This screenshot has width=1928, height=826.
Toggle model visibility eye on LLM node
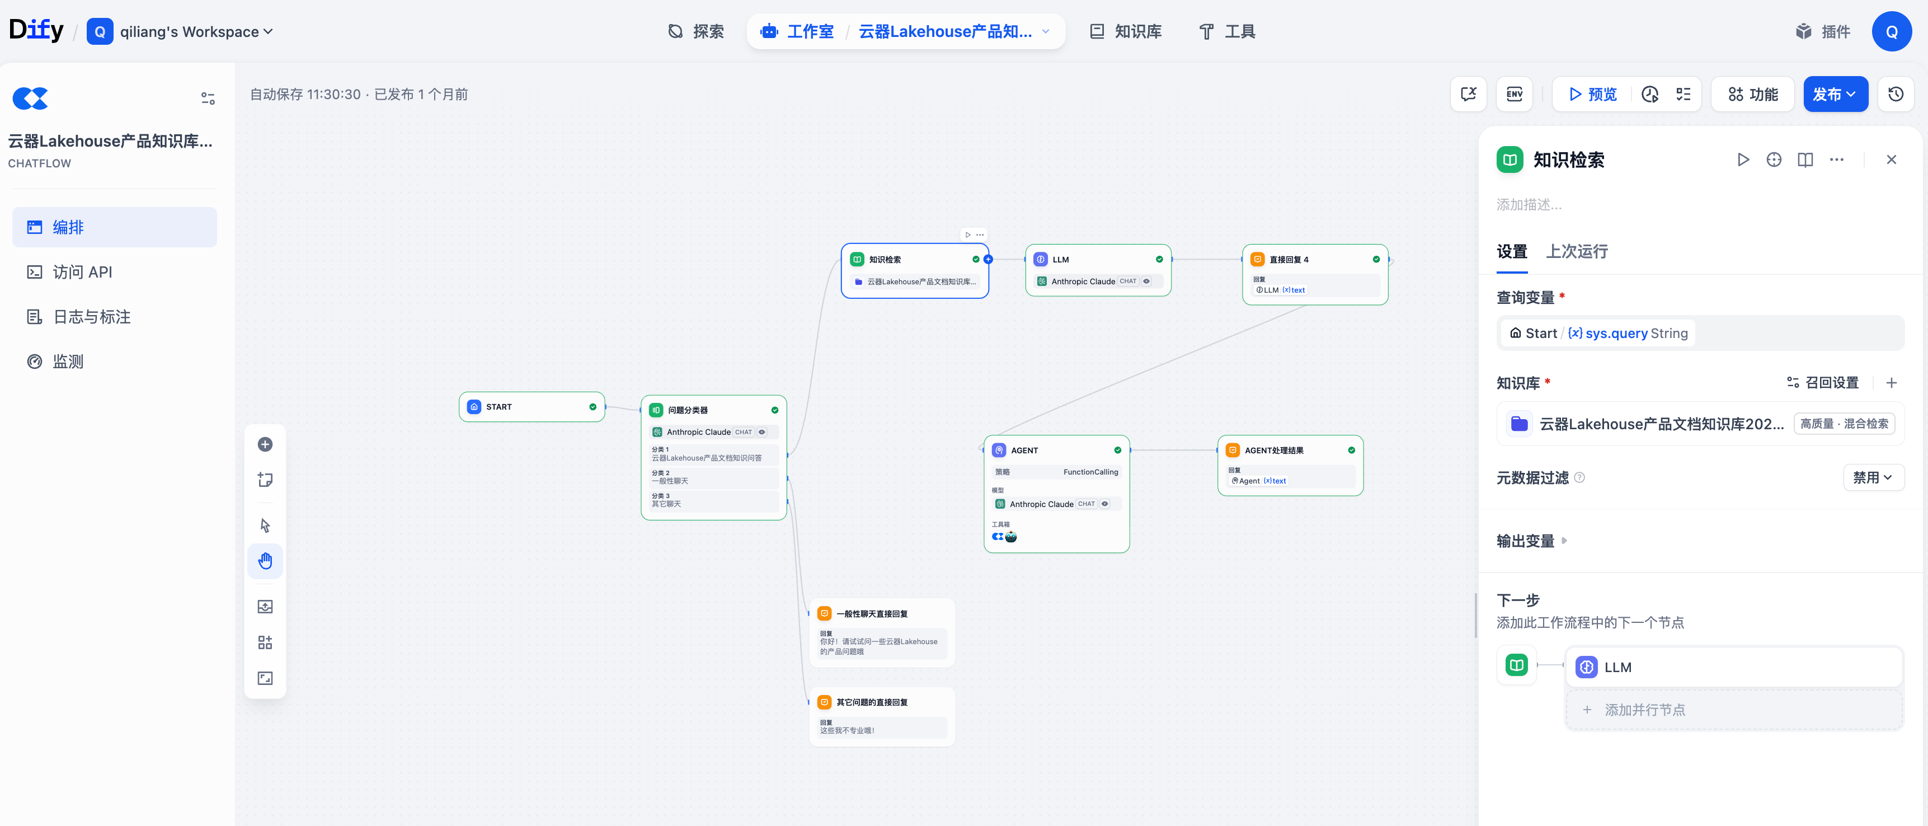[1146, 281]
